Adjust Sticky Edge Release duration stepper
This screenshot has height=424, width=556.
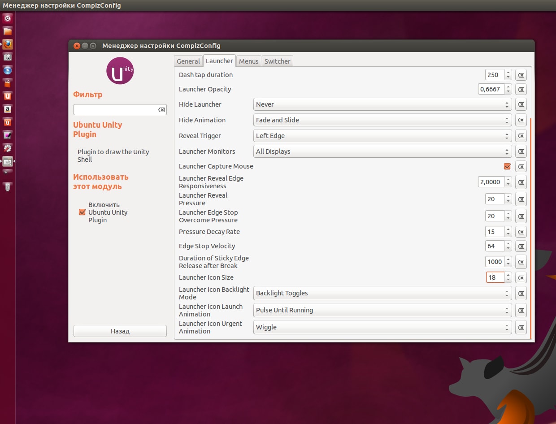tap(508, 262)
